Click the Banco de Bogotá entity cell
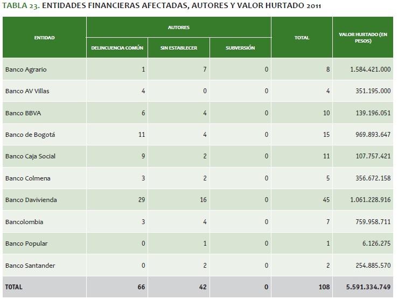 pyautogui.click(x=30, y=135)
